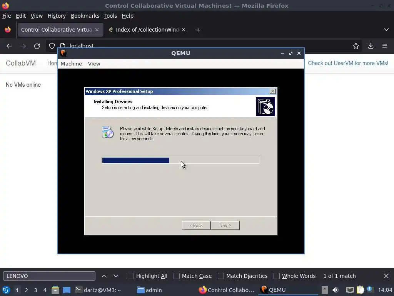Open the file manager taskbar launcher
The image size is (394, 296).
[x=55, y=290]
